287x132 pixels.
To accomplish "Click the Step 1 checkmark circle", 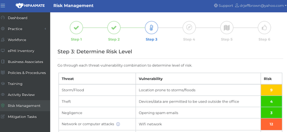I will click(x=76, y=28).
